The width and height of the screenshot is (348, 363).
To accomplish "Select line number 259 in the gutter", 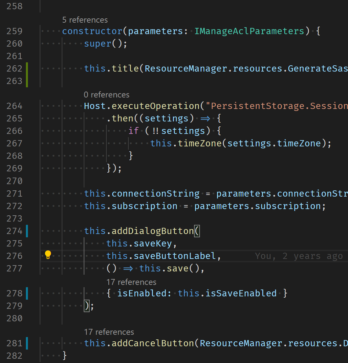I will [14, 31].
